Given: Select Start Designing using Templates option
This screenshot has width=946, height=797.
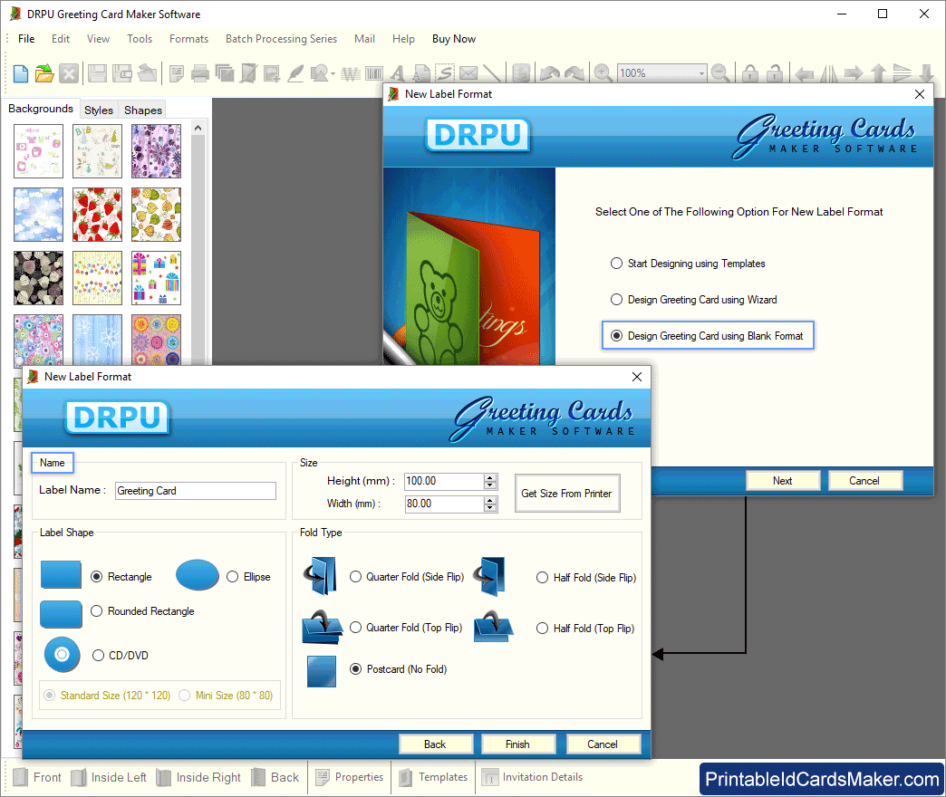Looking at the screenshot, I should (688, 264).
